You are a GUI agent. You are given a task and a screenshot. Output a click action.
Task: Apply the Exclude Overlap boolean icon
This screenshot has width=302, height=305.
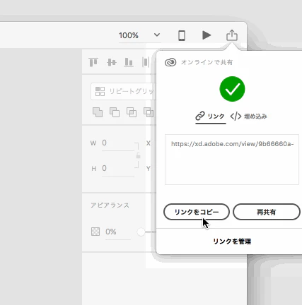point(149,112)
